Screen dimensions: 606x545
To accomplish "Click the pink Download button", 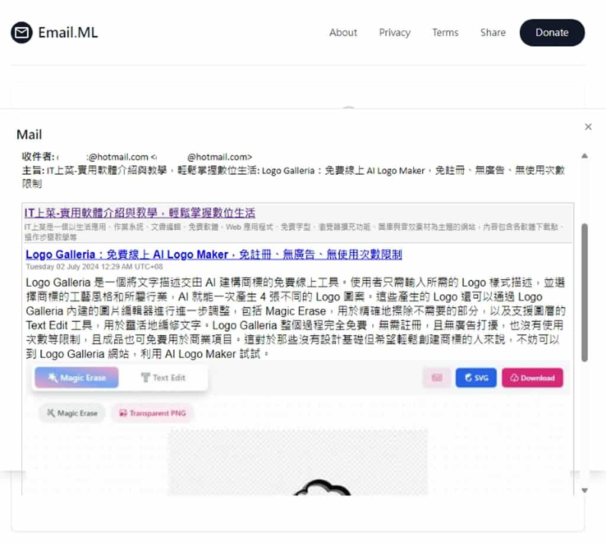I will click(x=532, y=377).
